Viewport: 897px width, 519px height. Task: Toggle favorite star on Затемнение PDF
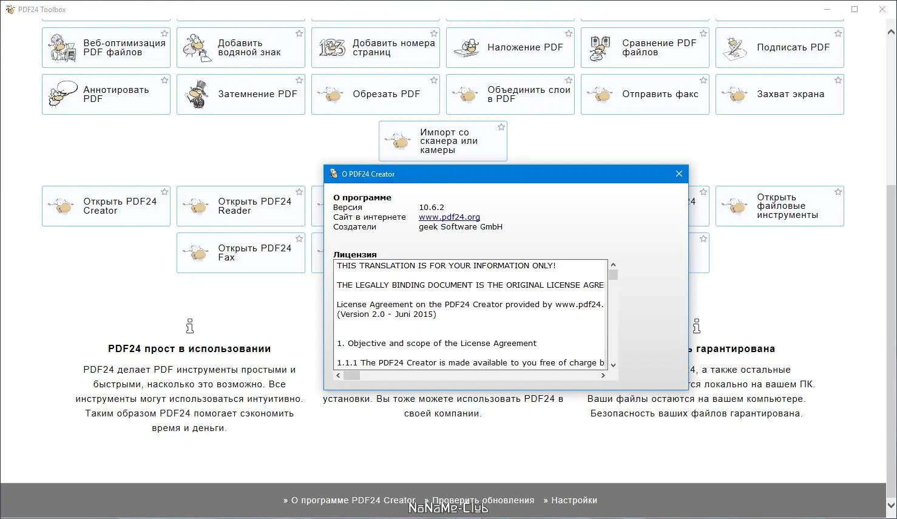pyautogui.click(x=299, y=80)
